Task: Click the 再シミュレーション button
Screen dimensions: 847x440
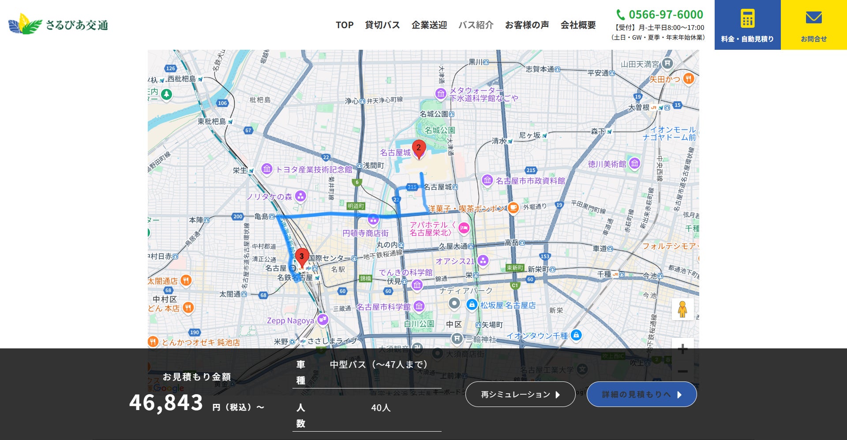Action: [521, 394]
